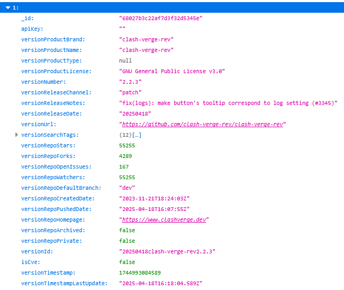The image size is (344, 290).
Task: Select the open issues count 167
Action: click(x=124, y=166)
